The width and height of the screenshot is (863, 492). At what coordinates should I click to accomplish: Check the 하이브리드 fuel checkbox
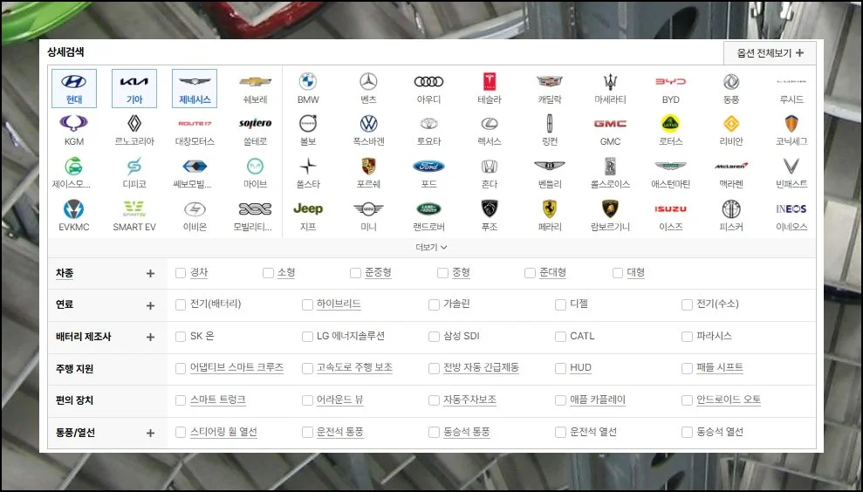307,304
